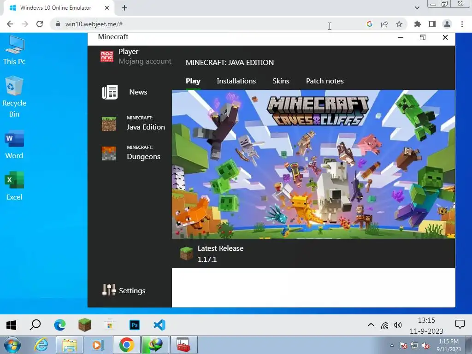472x354 pixels.
Task: Open emulator notification center icon
Action: [460, 324]
